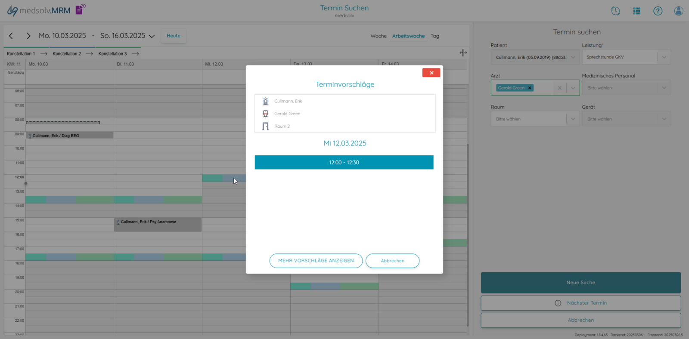689x339 pixels.
Task: Select the 12:00 - 12:30 appointment slot
Action: (x=344, y=162)
